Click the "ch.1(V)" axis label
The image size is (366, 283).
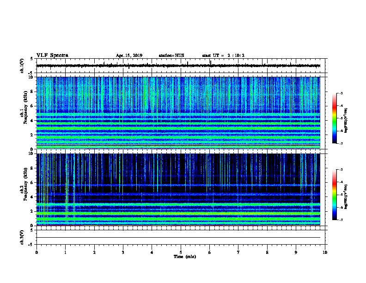(22, 66)
